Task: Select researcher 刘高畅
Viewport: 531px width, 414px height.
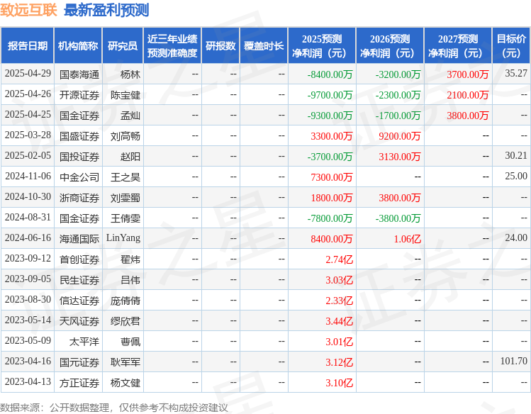Action: pos(125,136)
